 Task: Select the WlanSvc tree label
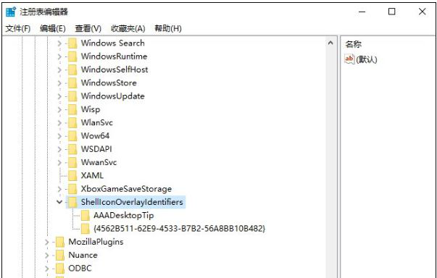pos(96,123)
